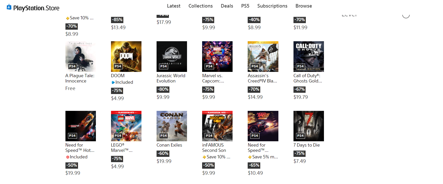The image size is (443, 184).
Task: Click the EA Play icon under Need for Speed Hot Pursuit
Action: (x=67, y=157)
